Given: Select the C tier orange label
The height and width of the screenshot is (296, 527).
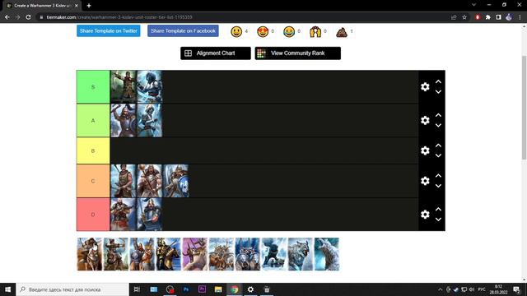Looking at the screenshot, I should click(93, 181).
